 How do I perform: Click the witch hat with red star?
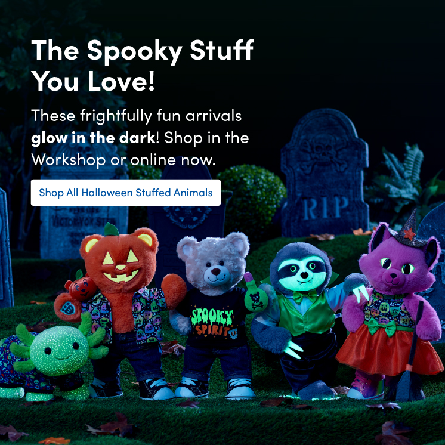pos(407,231)
